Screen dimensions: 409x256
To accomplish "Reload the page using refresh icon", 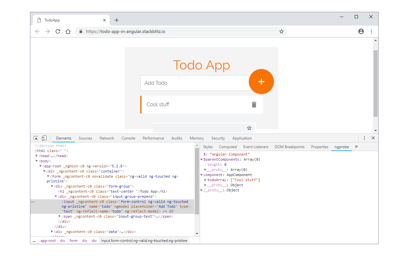I will tap(58, 31).
